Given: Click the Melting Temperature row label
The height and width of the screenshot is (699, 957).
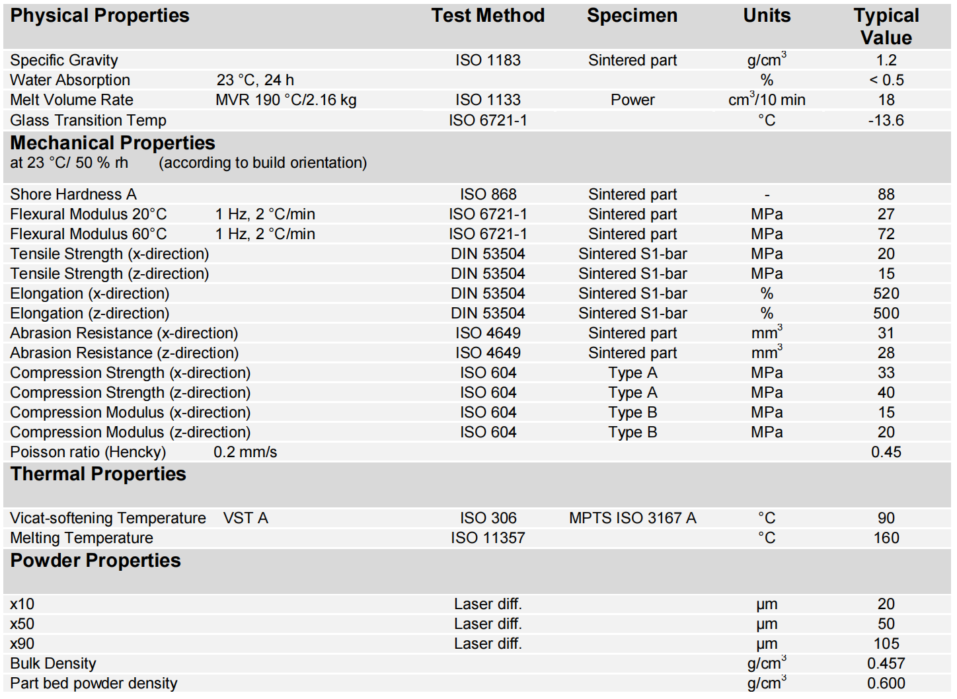Looking at the screenshot, I should click(81, 538).
